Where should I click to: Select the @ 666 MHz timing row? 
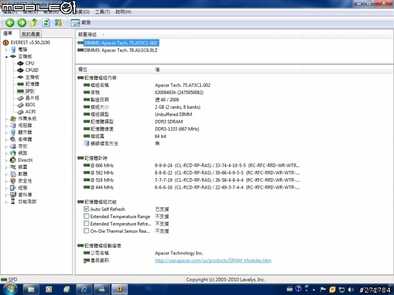191,165
